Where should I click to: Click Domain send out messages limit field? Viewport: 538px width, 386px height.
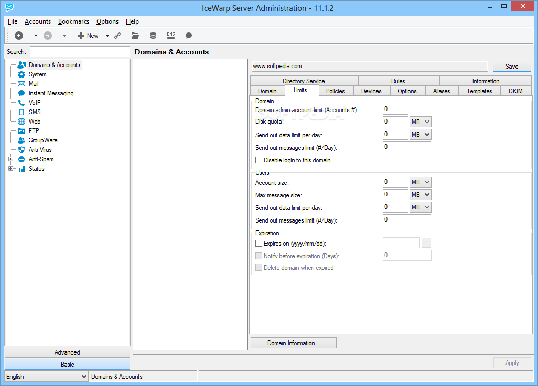406,147
